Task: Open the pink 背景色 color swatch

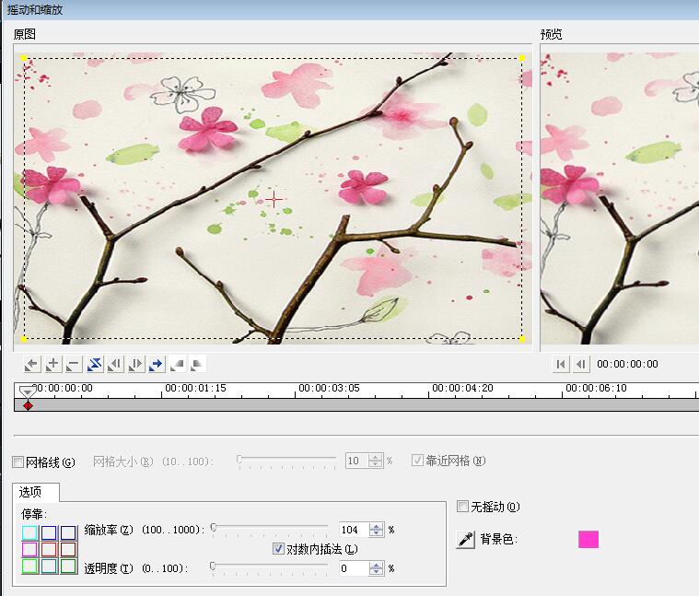Action: (588, 540)
